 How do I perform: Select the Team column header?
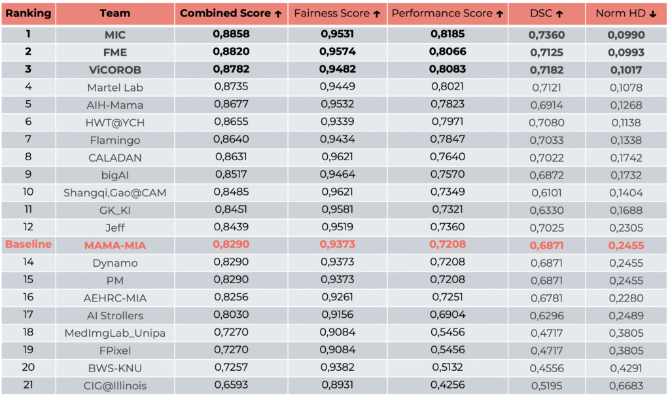point(115,14)
